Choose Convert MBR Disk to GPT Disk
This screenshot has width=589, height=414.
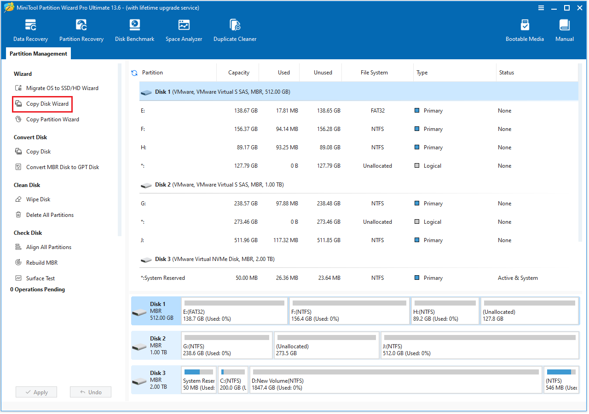[x=57, y=167]
